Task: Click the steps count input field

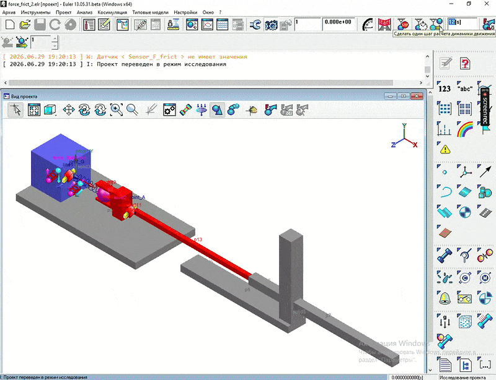Action: click(307, 24)
